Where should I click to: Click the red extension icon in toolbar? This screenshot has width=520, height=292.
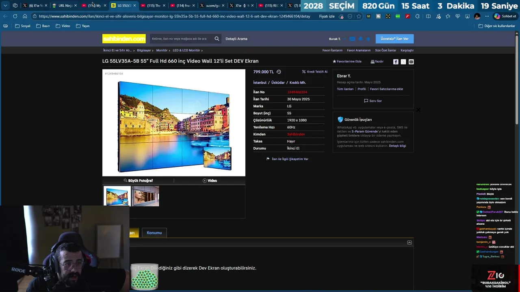407,16
